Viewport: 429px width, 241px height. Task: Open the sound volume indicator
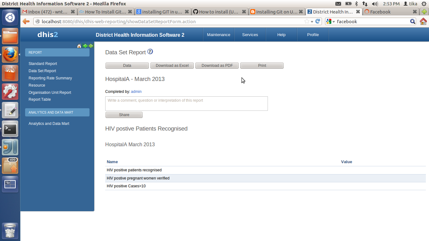coord(375,4)
